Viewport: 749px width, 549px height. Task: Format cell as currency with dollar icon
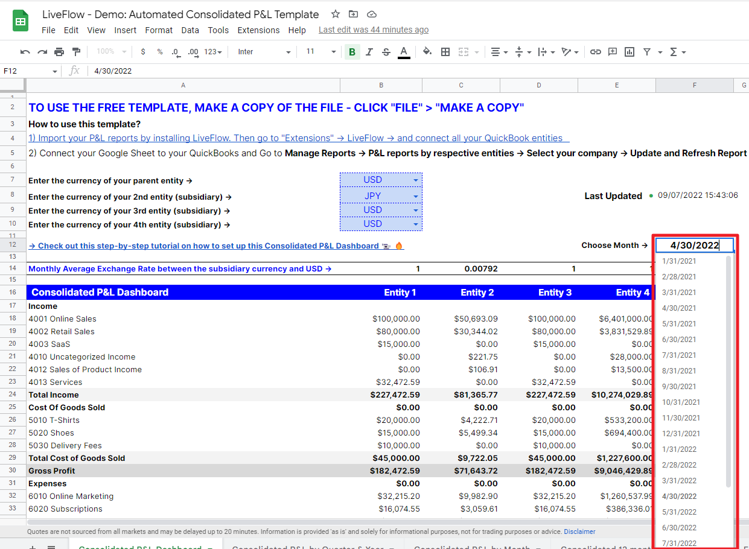point(143,52)
